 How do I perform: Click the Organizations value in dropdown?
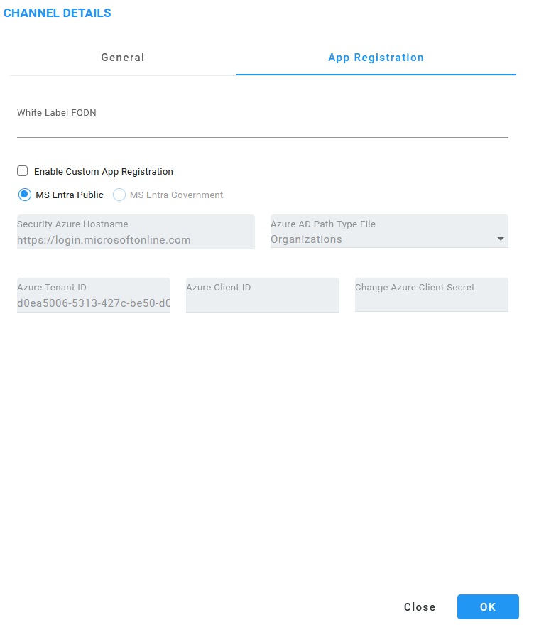click(x=306, y=239)
